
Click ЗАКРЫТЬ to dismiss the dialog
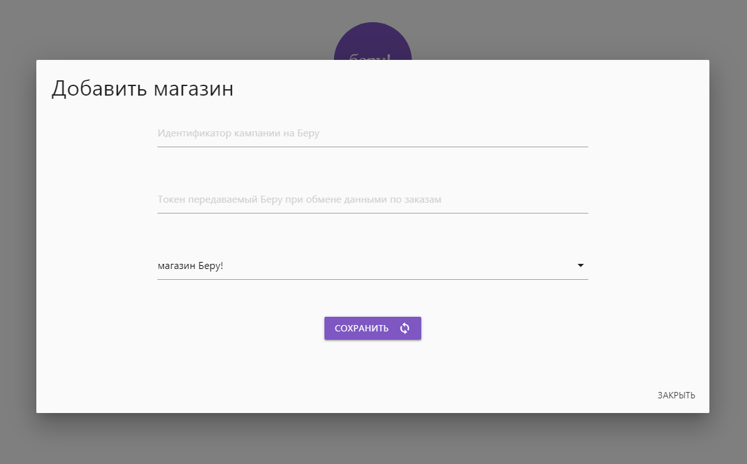pos(676,395)
